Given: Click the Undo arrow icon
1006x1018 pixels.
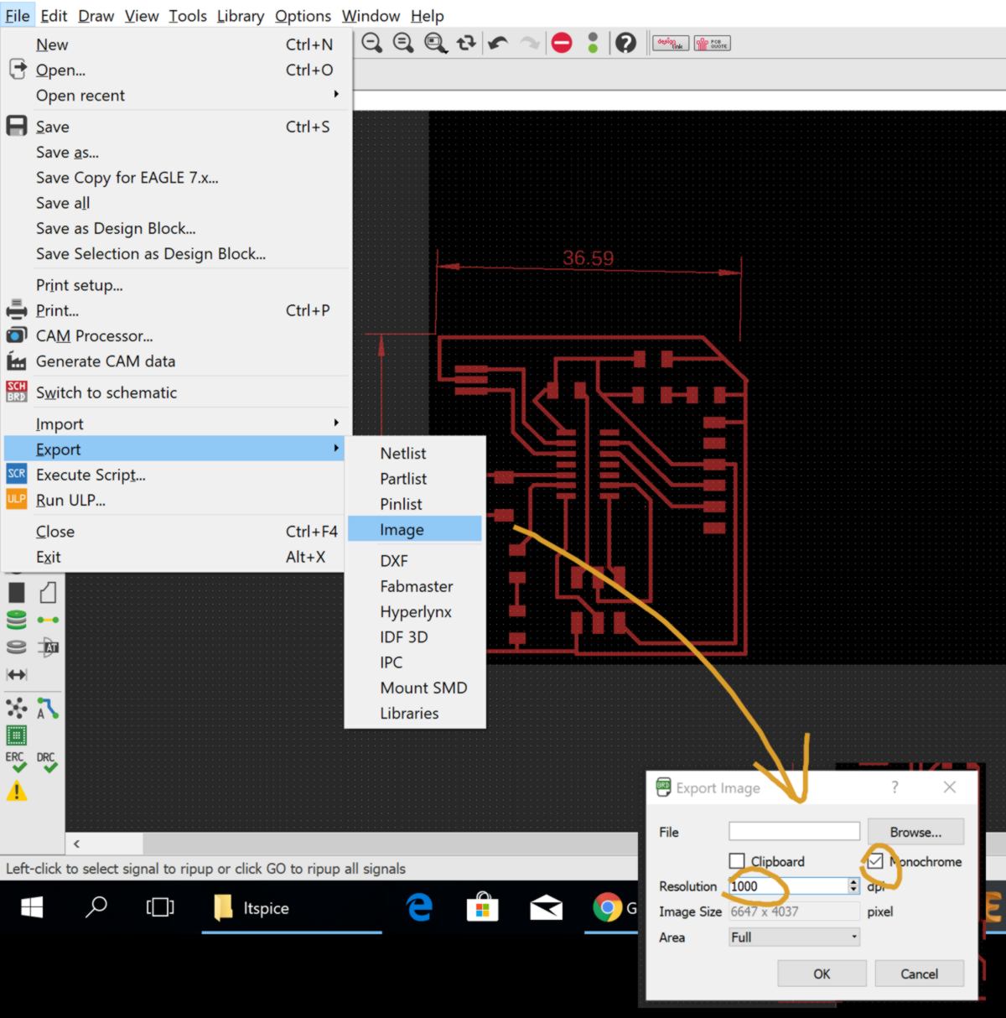Looking at the screenshot, I should click(498, 43).
